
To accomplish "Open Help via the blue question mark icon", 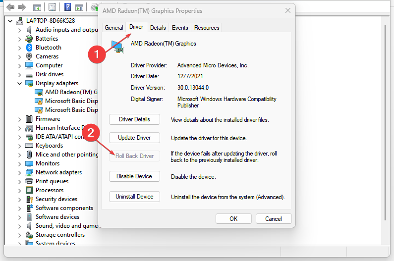I will pyautogui.click(x=67, y=7).
